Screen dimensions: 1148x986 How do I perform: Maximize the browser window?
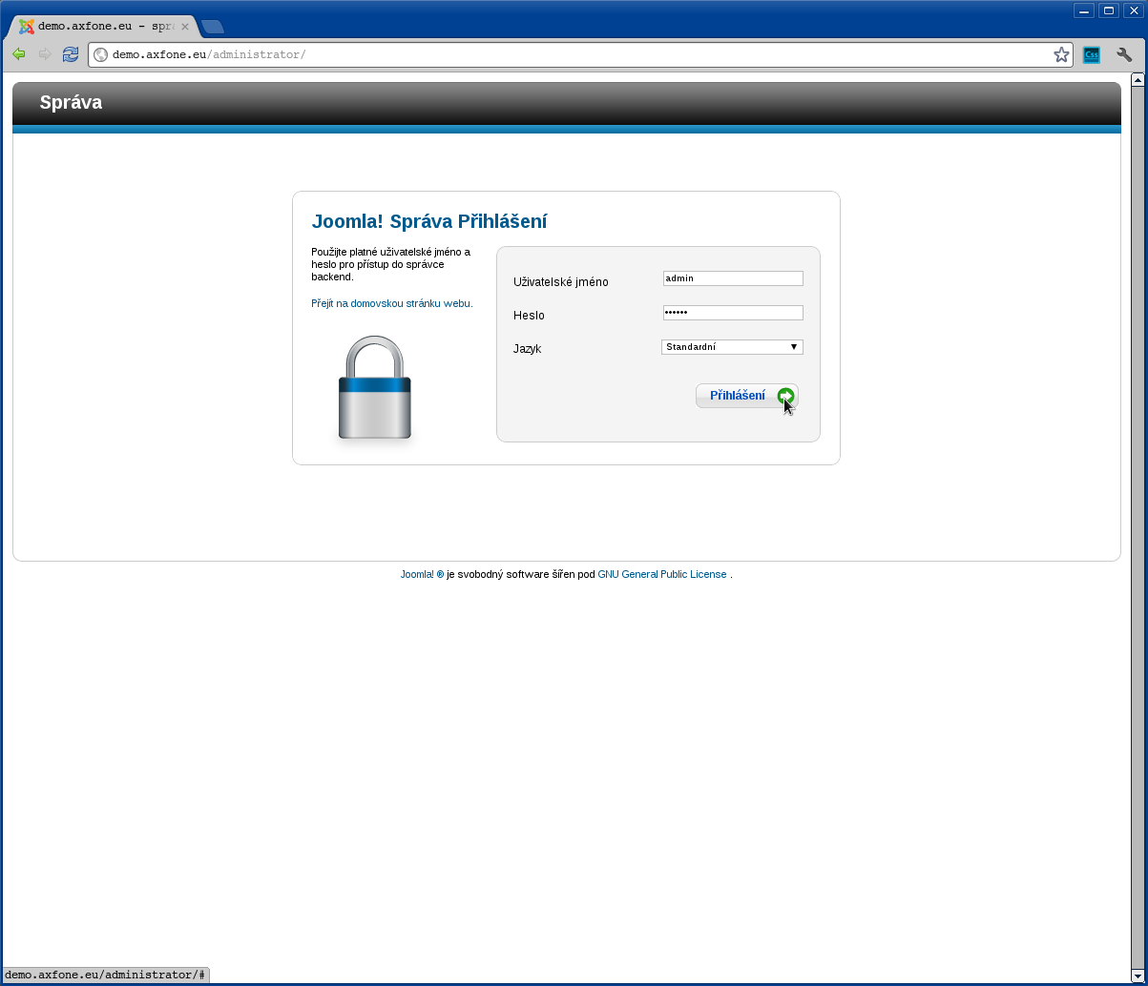tap(1109, 10)
